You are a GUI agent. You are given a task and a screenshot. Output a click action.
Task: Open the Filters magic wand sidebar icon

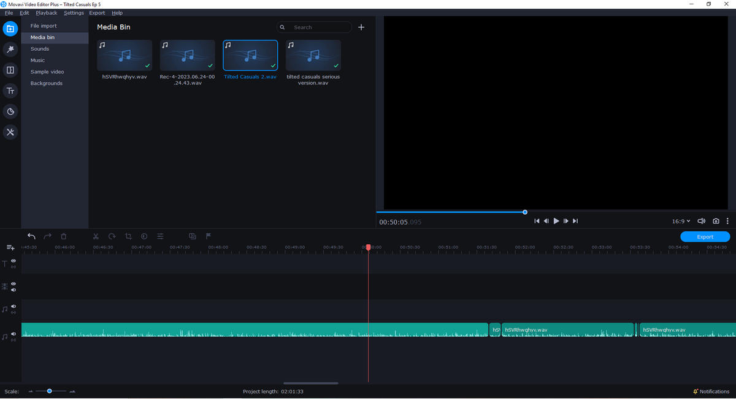pyautogui.click(x=10, y=49)
